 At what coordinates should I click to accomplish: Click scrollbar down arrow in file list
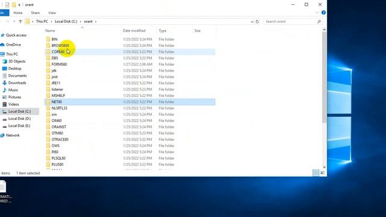click(324, 167)
